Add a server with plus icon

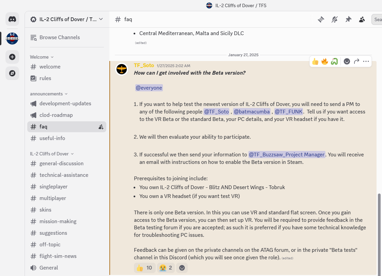click(x=12, y=57)
